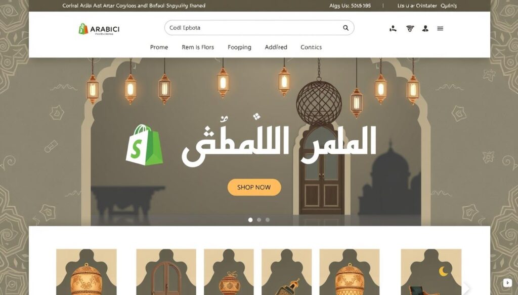Viewport: 518px width, 295px height.
Task: Open the hamburger menu icon
Action: click(x=440, y=29)
